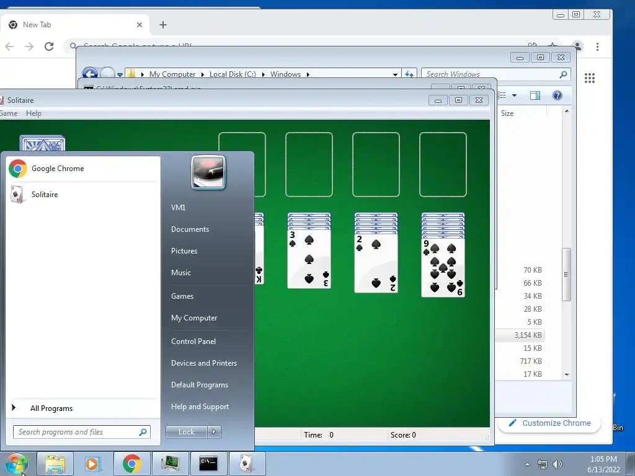The image size is (635, 476).
Task: Open File Explorer from taskbar
Action: (x=55, y=464)
